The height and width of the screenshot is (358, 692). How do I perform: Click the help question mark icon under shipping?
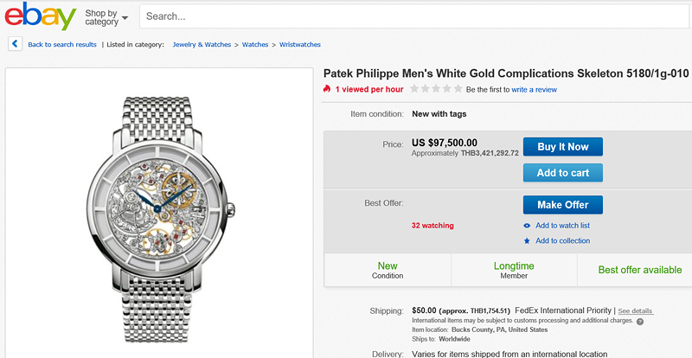(x=639, y=321)
